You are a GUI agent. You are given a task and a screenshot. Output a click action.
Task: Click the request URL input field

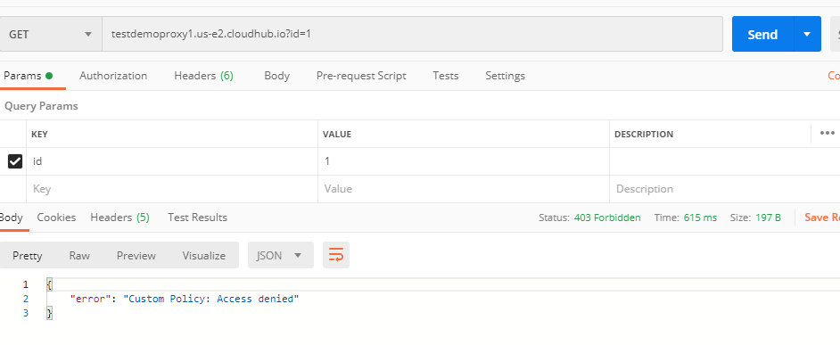tap(412, 34)
